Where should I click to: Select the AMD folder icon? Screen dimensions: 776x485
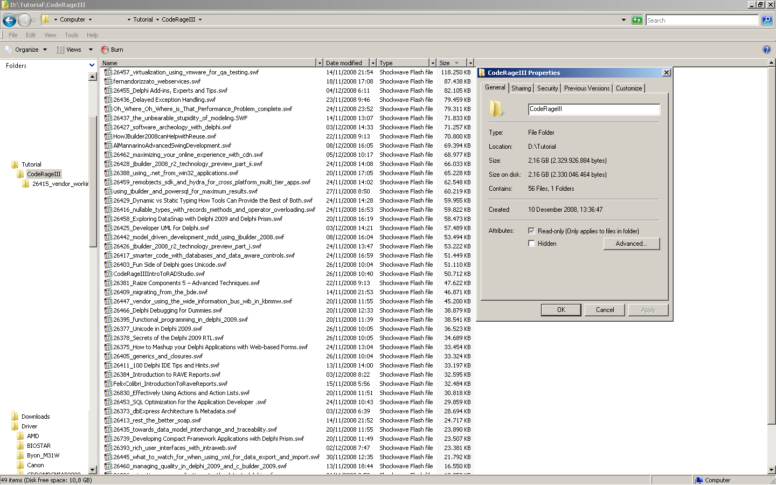pyautogui.click(x=20, y=436)
